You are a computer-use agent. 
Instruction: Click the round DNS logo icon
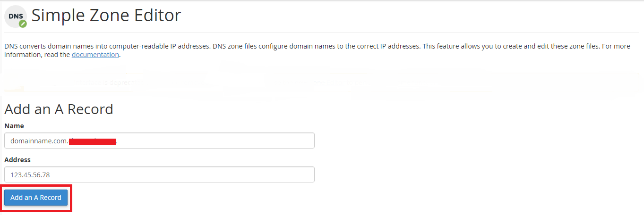click(15, 16)
